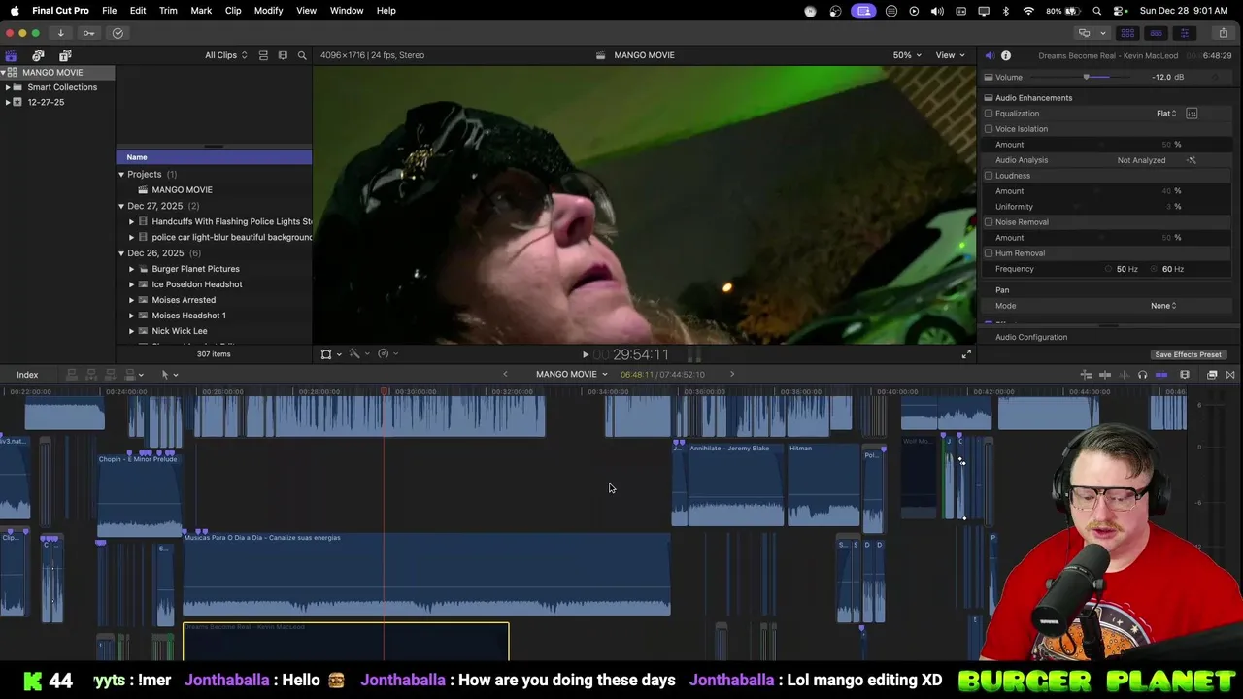
Task: Play the viewer clip
Action: click(x=585, y=355)
